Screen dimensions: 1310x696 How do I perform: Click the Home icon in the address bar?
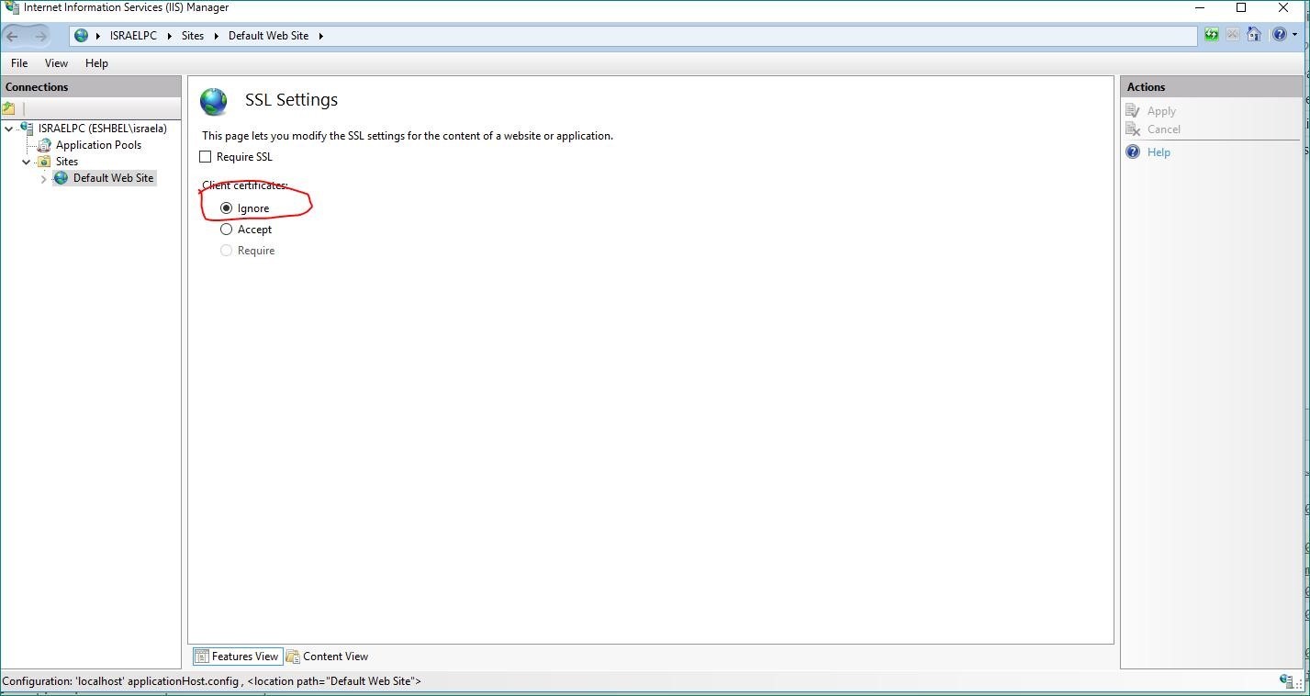[x=1255, y=34]
